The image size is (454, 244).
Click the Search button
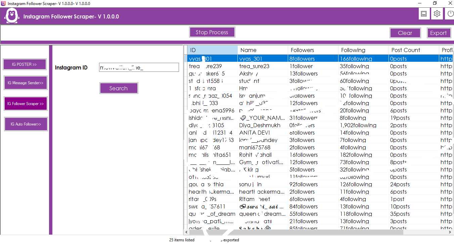point(119,88)
